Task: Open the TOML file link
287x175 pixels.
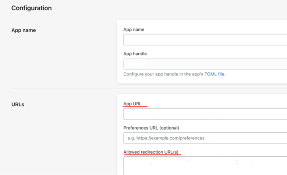Action: pyautogui.click(x=215, y=74)
